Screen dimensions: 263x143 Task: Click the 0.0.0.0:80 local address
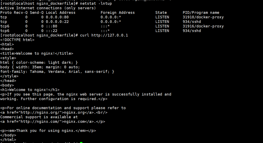click(x=57, y=17)
